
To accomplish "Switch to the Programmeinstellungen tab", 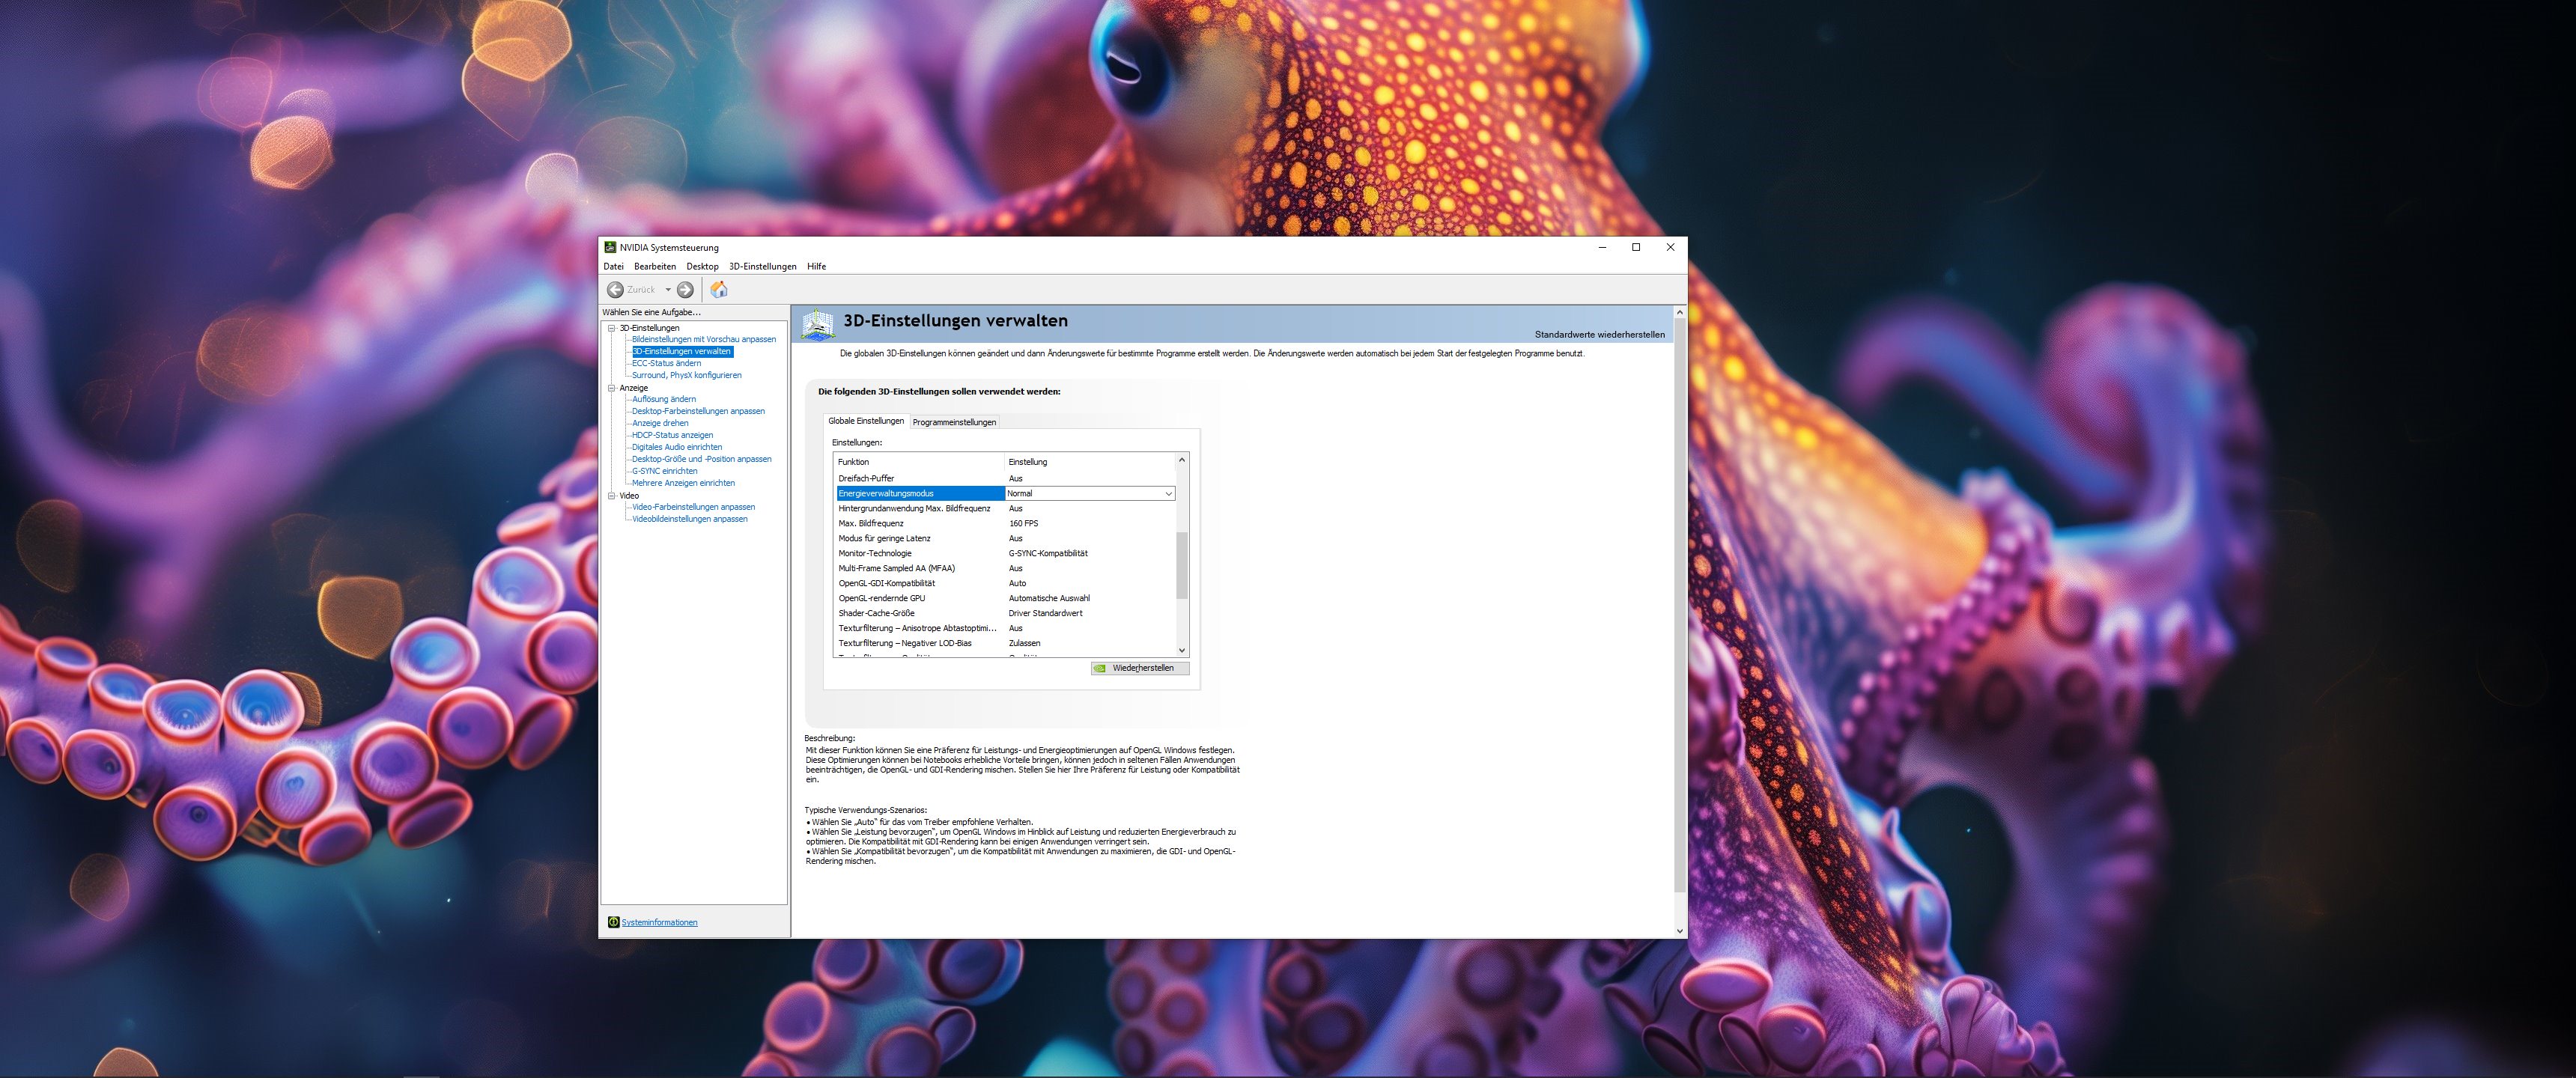I will tap(954, 422).
